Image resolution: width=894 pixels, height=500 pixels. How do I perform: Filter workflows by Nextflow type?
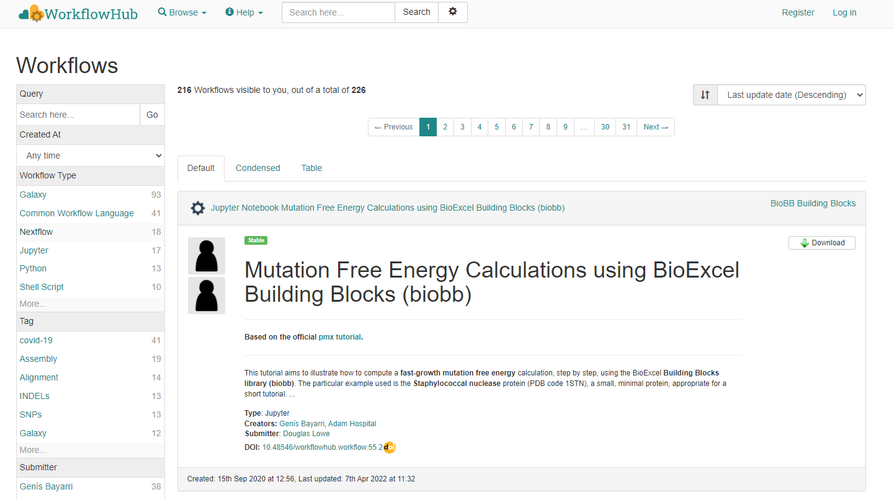click(37, 232)
